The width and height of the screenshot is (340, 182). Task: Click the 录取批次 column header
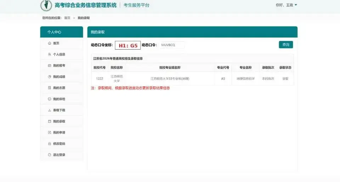coord(268,68)
